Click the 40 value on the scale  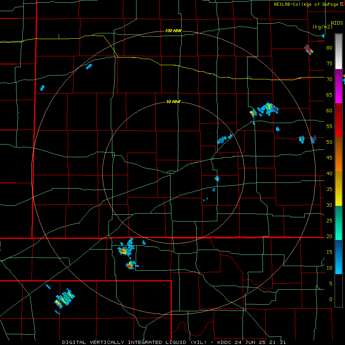coord(329,174)
